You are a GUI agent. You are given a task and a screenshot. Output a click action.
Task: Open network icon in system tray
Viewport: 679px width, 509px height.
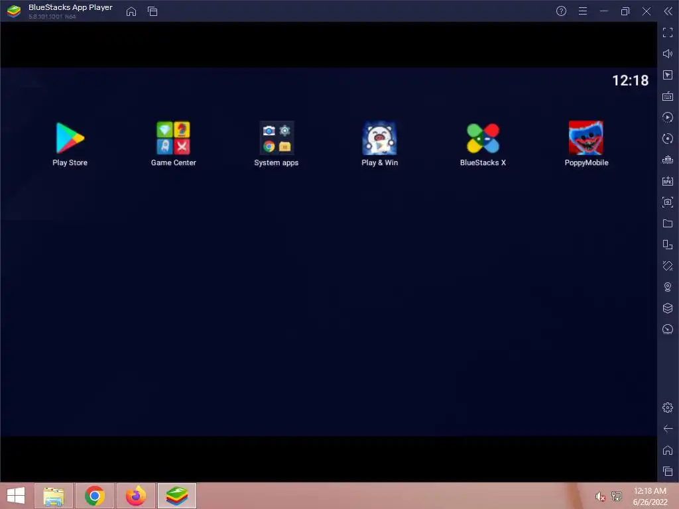point(617,496)
